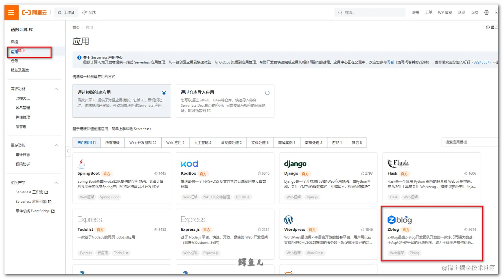Click the 最近 recent history icon
The height and width of the screenshot is (279, 503).
(x=488, y=27)
